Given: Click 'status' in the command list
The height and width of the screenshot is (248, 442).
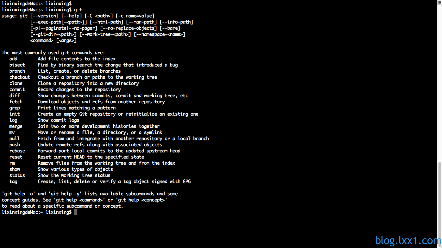Looking at the screenshot, I should pyautogui.click(x=17, y=175).
